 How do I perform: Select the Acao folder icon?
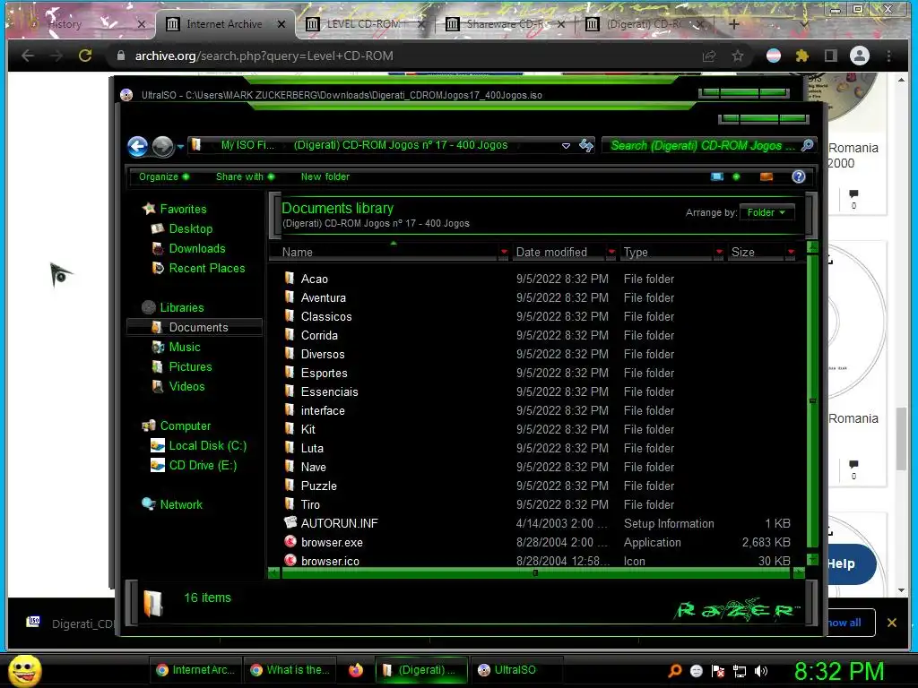[x=290, y=278]
